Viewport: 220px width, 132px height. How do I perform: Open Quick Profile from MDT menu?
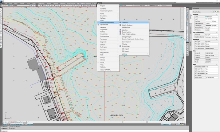108,25
